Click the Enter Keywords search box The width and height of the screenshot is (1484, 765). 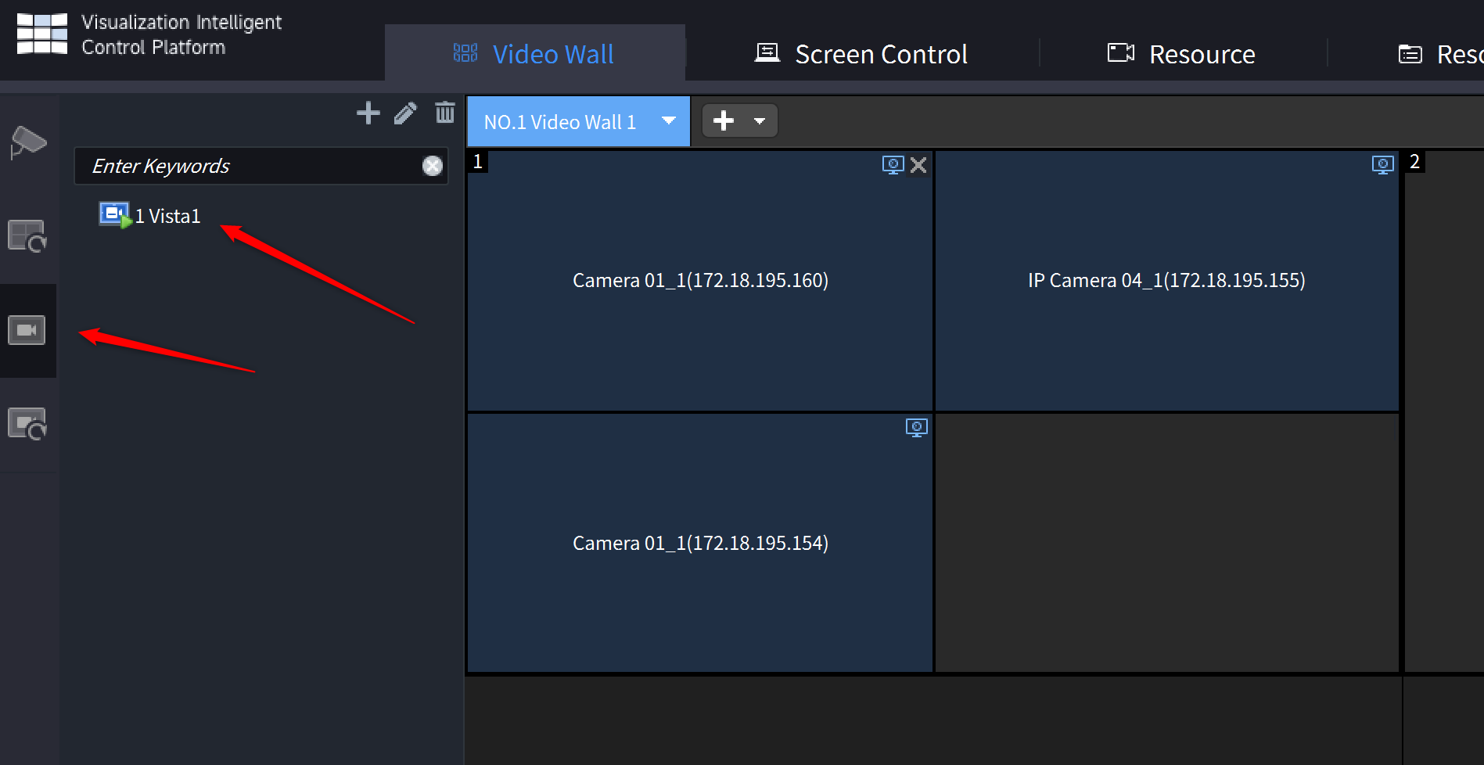pyautogui.click(x=261, y=166)
